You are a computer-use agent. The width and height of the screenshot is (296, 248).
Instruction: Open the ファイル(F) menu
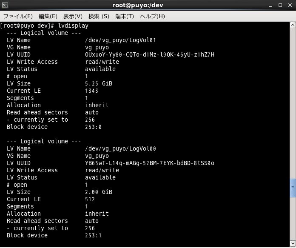(18, 17)
